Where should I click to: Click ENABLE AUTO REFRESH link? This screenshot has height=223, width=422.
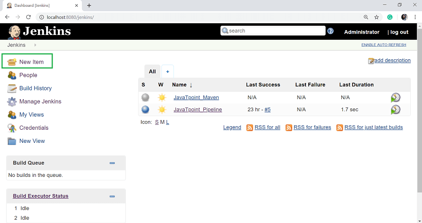[x=384, y=45]
